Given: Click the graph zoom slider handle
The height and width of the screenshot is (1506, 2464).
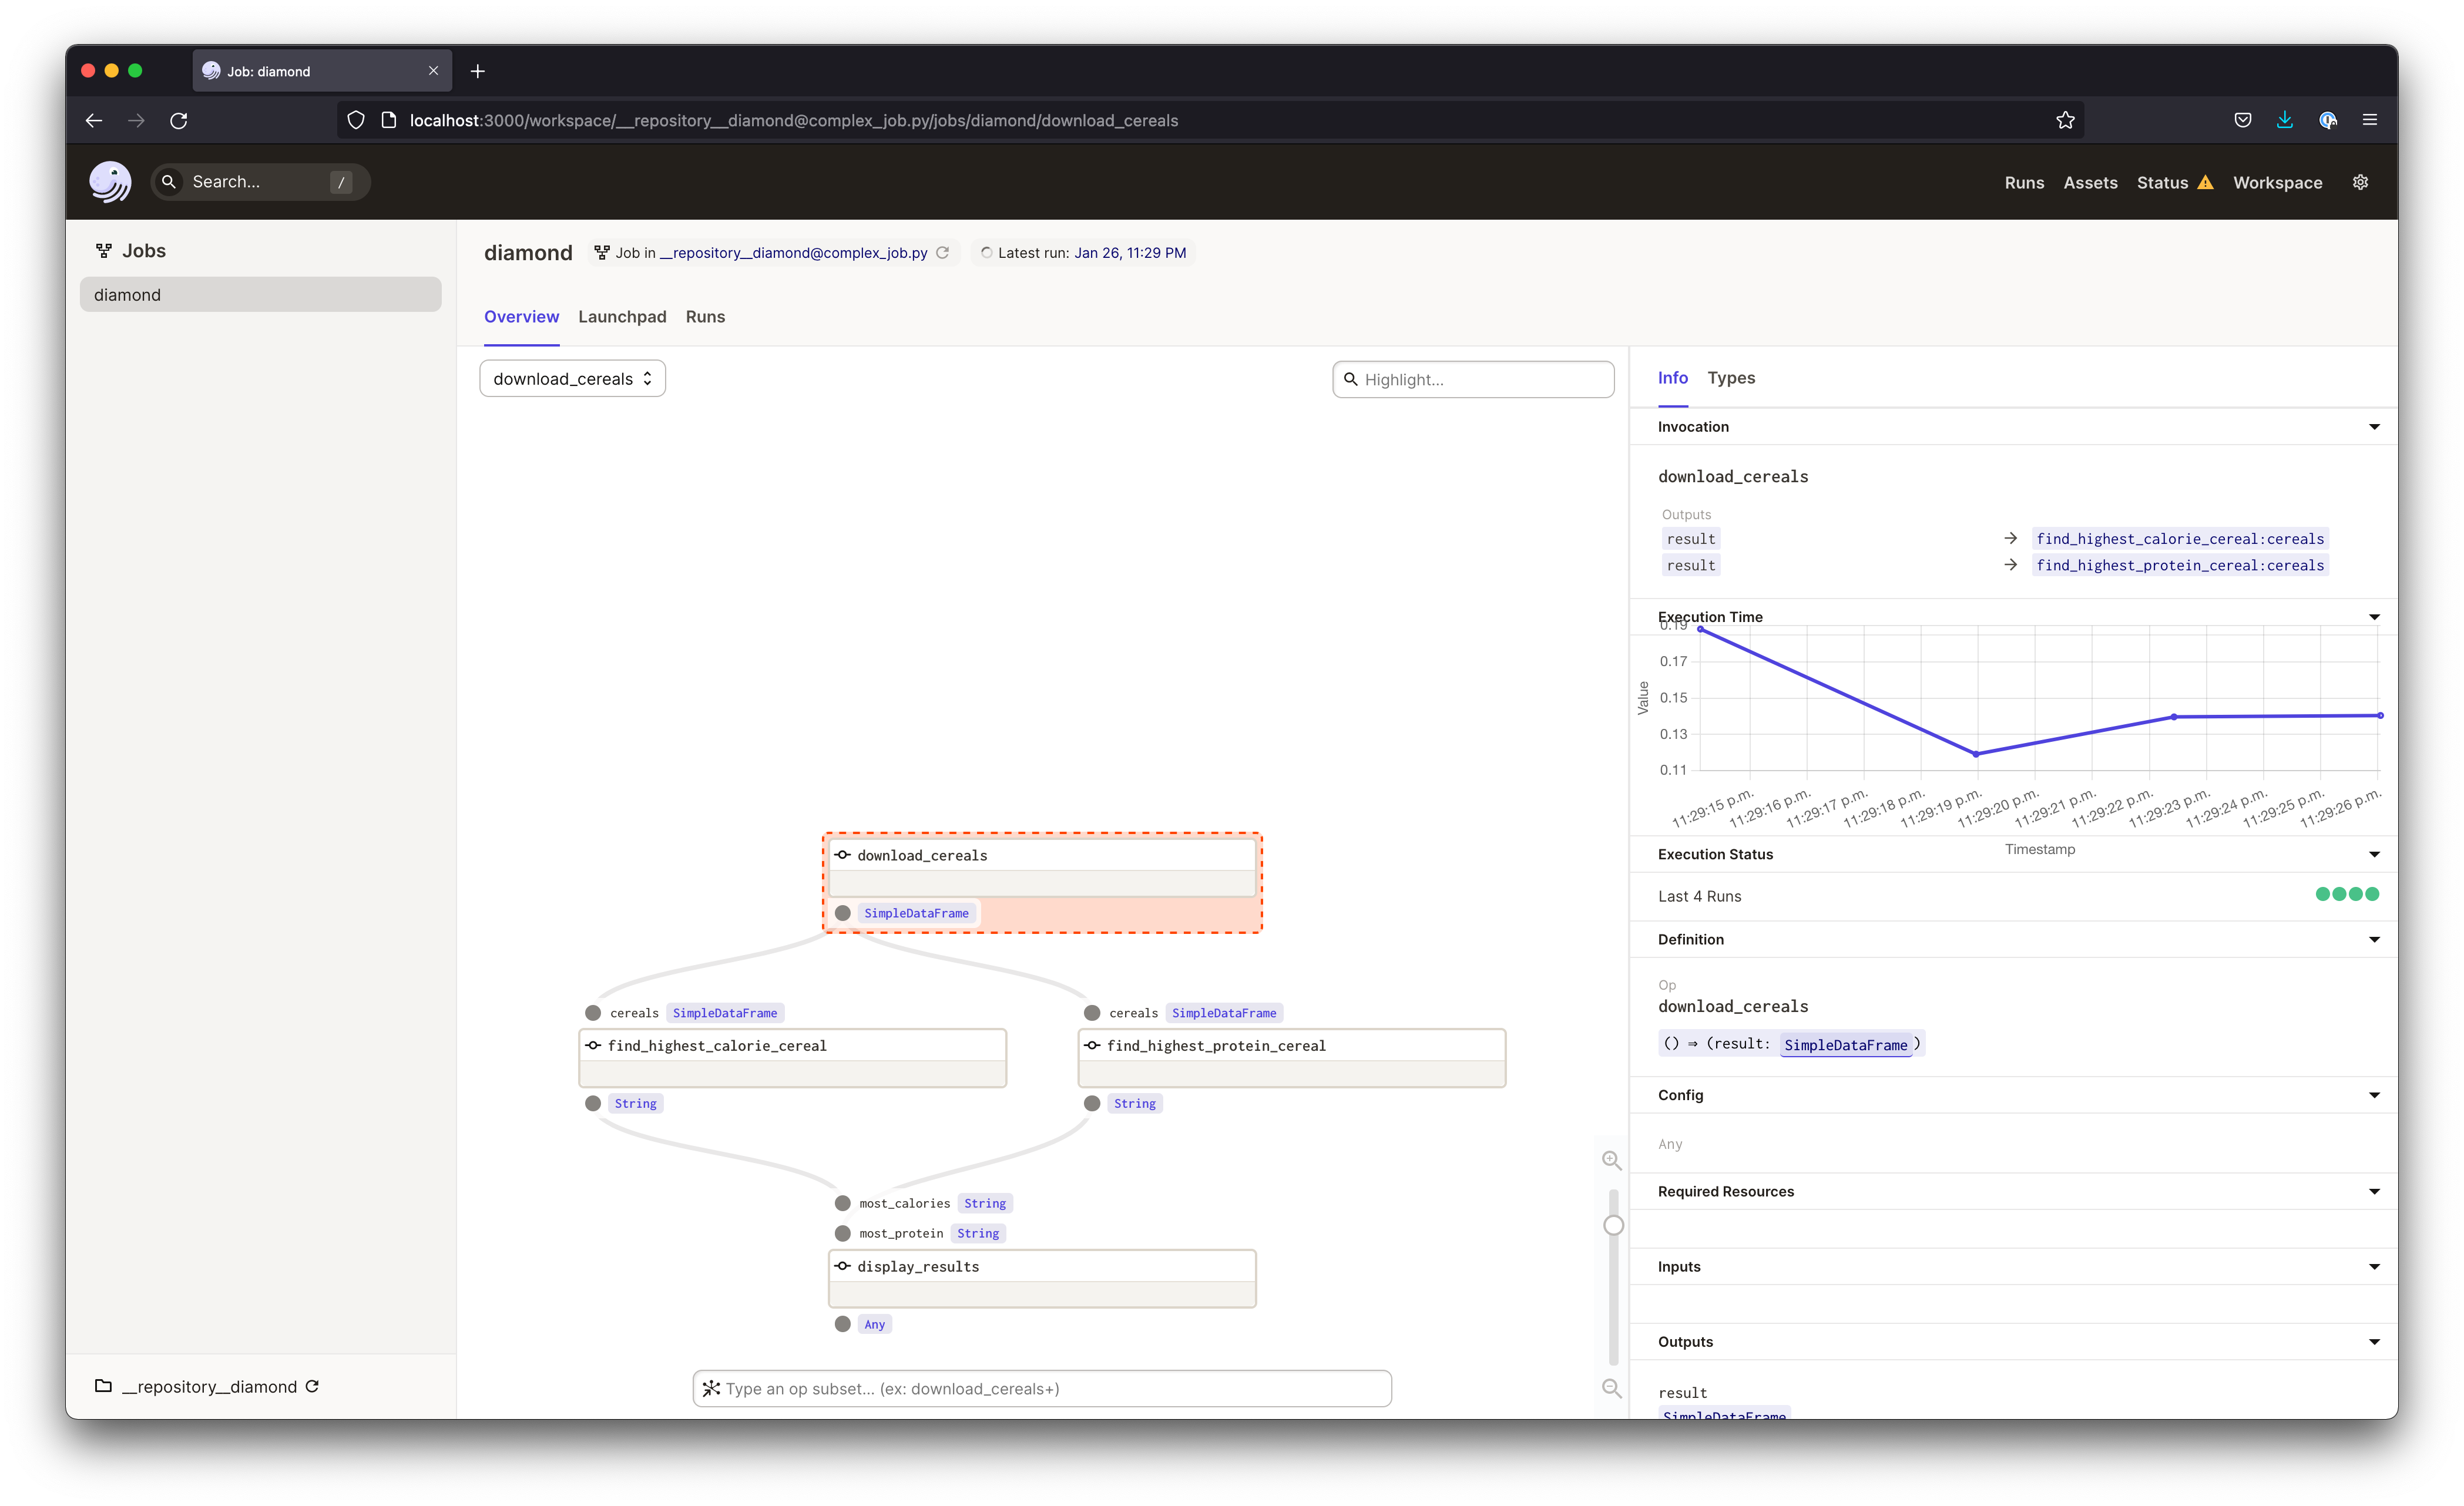Looking at the screenshot, I should (x=1613, y=1224).
